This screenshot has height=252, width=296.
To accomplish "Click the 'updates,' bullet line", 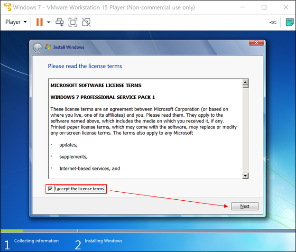I will pos(68,145).
